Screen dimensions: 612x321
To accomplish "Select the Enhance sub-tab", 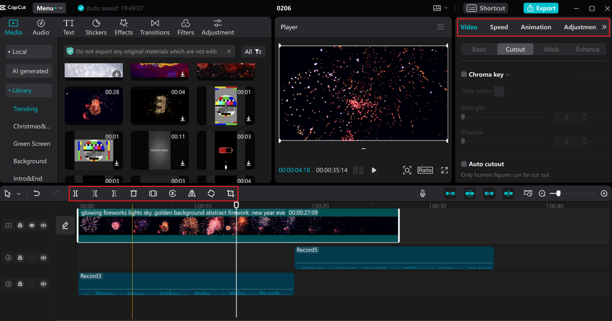I will (588, 49).
